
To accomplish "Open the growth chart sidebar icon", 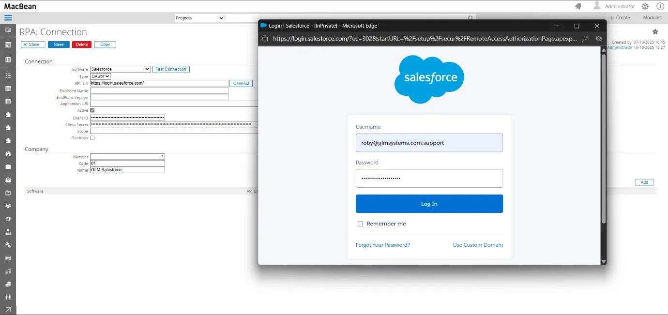I will [x=8, y=271].
